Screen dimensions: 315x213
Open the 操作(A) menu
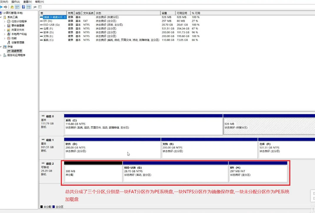(x=16, y=2)
